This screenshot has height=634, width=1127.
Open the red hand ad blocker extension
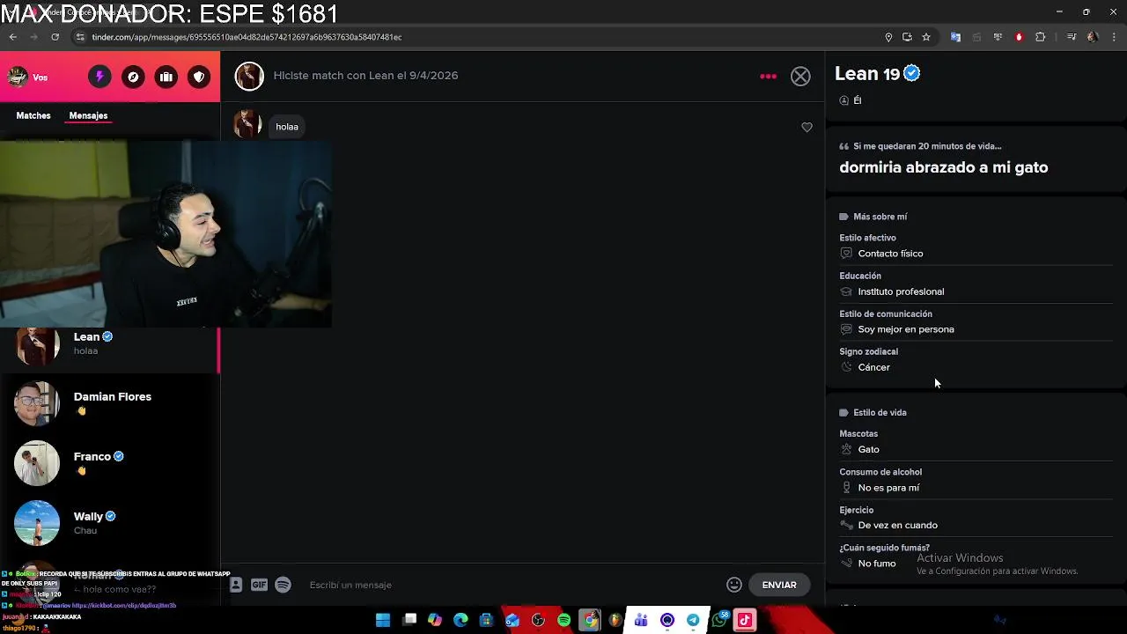click(x=1019, y=37)
